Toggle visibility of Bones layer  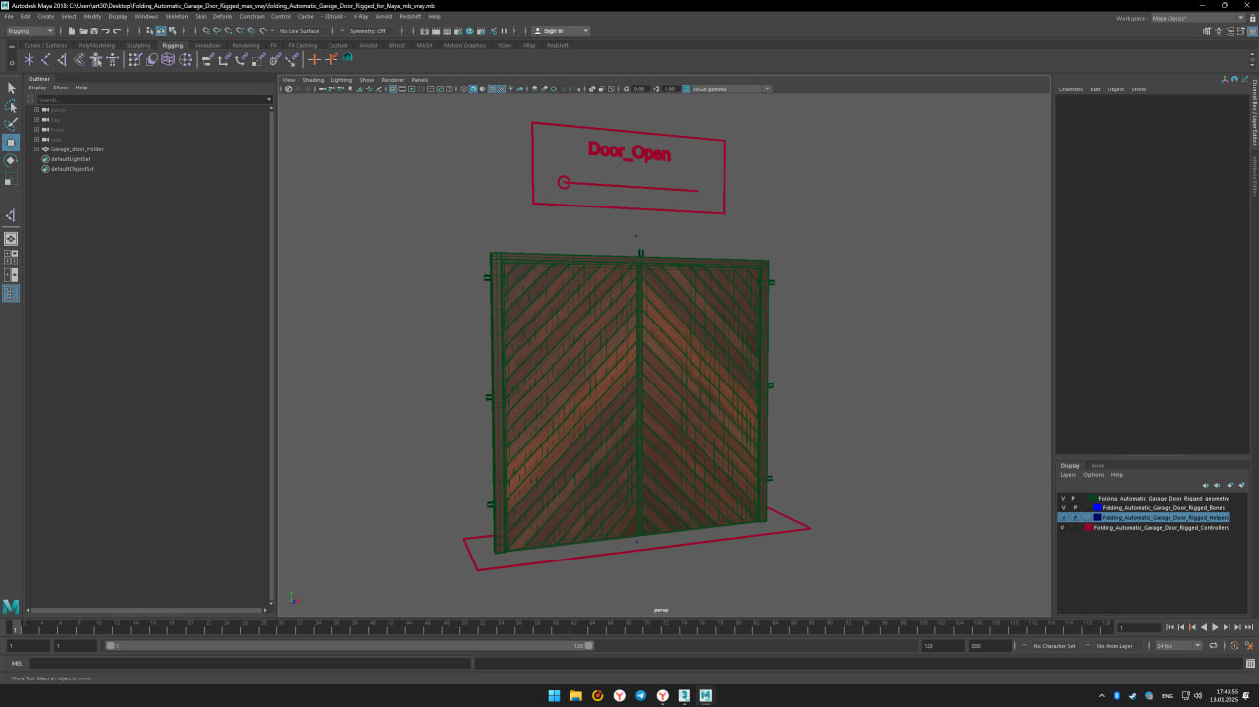(1063, 508)
